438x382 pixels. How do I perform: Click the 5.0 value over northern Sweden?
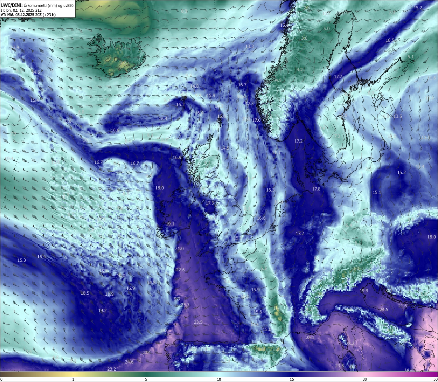(326, 28)
